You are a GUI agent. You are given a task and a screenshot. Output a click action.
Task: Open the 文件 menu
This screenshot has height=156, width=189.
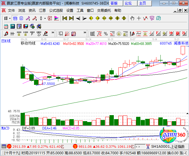click(x=11, y=11)
